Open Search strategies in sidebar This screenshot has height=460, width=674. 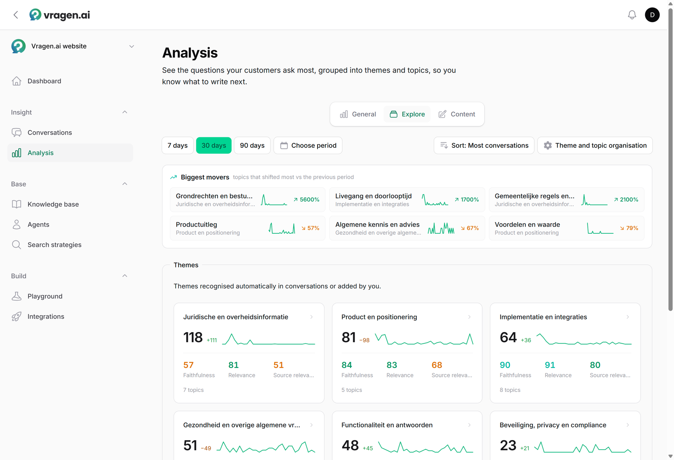[70, 245]
